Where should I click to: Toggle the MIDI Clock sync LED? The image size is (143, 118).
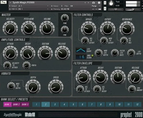(92, 55)
